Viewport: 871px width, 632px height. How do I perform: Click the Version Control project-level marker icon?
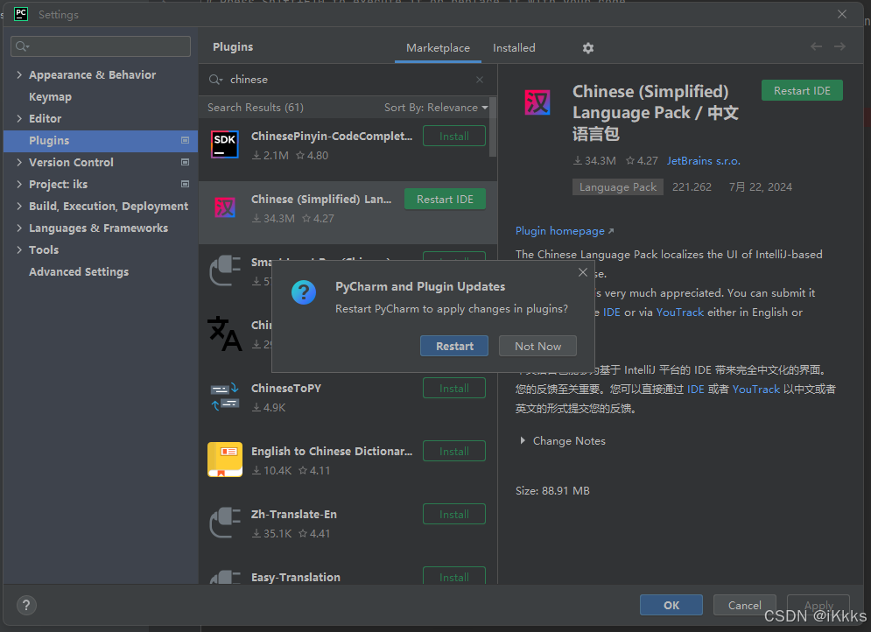[186, 162]
